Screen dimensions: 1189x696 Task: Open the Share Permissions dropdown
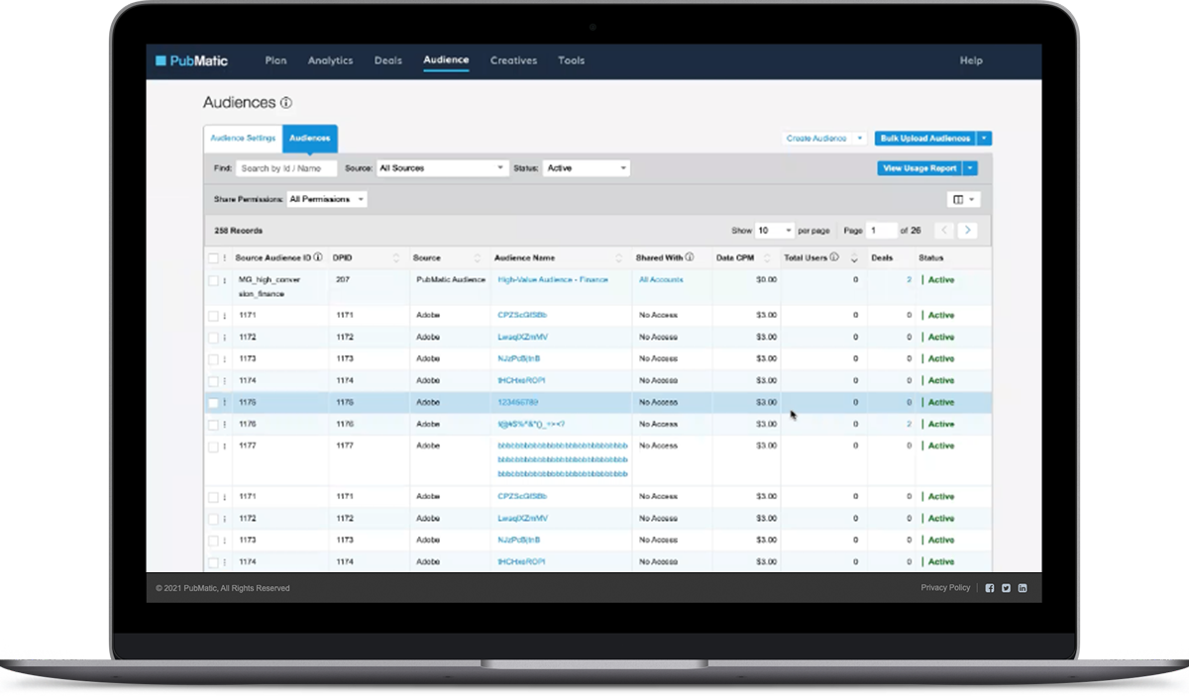[x=327, y=200]
